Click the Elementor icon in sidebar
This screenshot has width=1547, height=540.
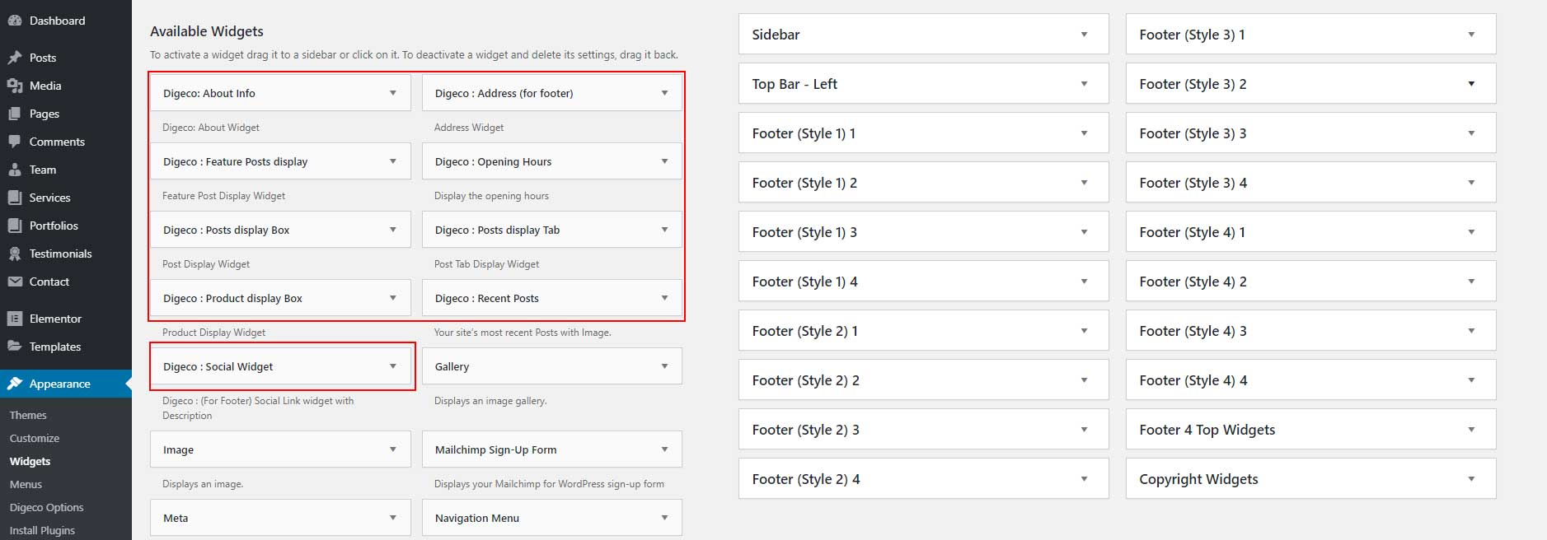pos(15,319)
